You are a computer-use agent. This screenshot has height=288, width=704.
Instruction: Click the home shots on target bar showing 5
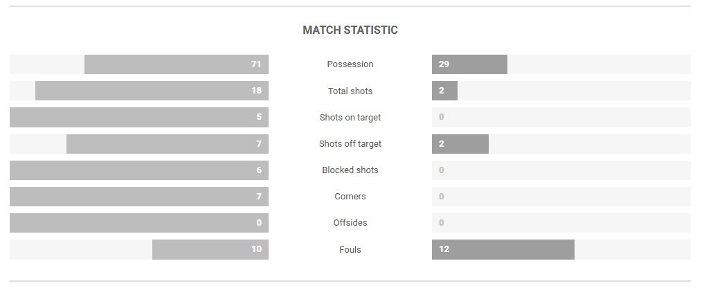pos(139,117)
